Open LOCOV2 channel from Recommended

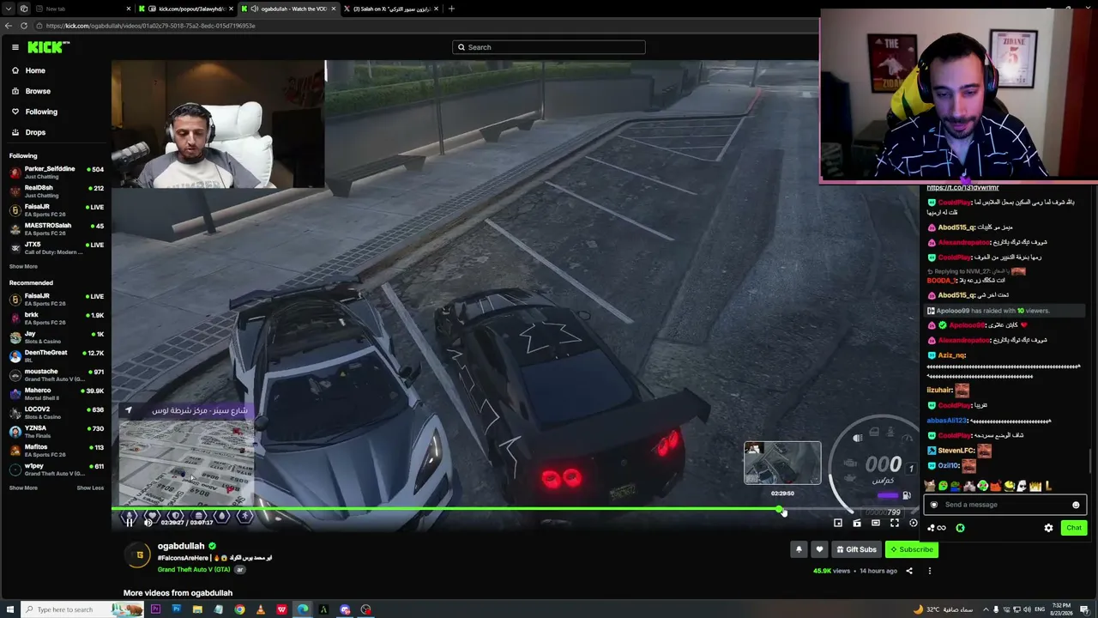click(x=56, y=413)
